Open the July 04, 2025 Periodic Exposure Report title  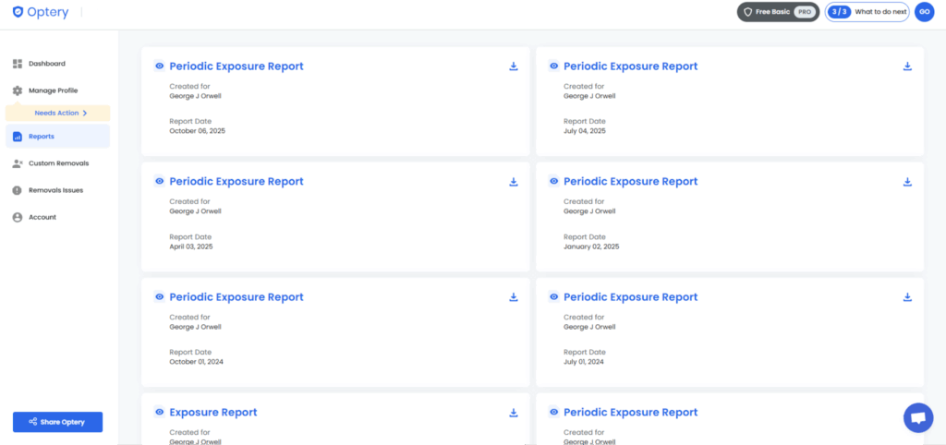click(x=630, y=66)
